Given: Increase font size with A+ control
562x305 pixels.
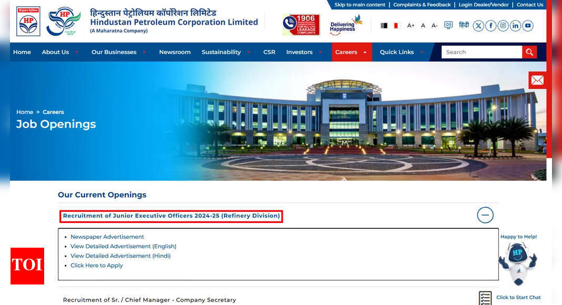Looking at the screenshot, I should click(x=411, y=25).
